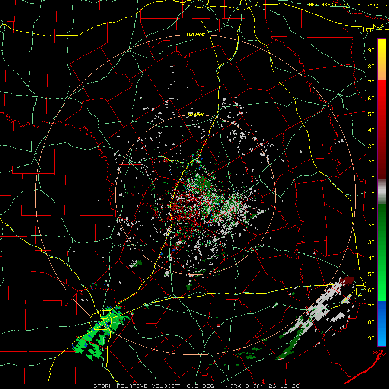Screen dimensions: 389x389
Task: Click the 70 value on the velocity scale
Action: coord(371,83)
